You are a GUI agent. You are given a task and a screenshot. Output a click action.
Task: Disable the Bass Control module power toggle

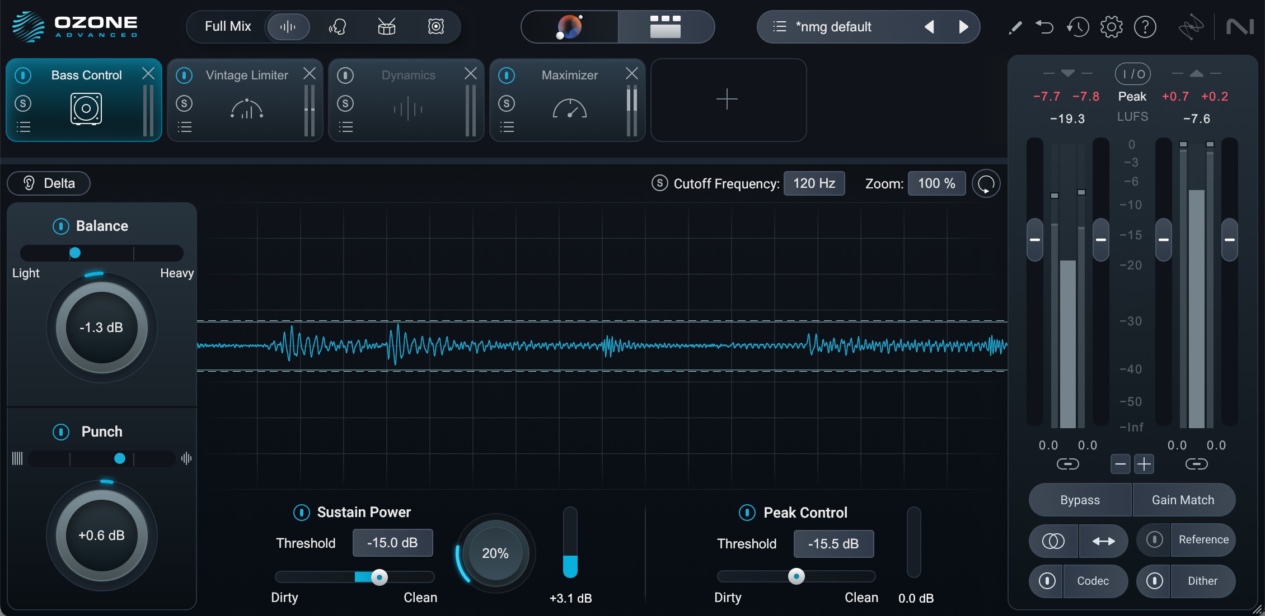tap(23, 75)
